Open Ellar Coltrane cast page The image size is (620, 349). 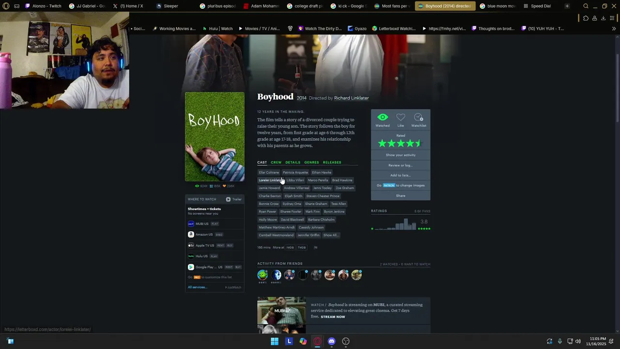click(x=269, y=173)
